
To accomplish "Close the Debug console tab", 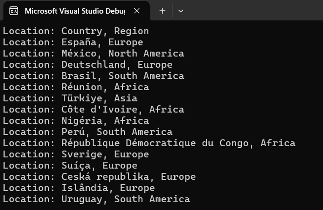I will [137, 11].
